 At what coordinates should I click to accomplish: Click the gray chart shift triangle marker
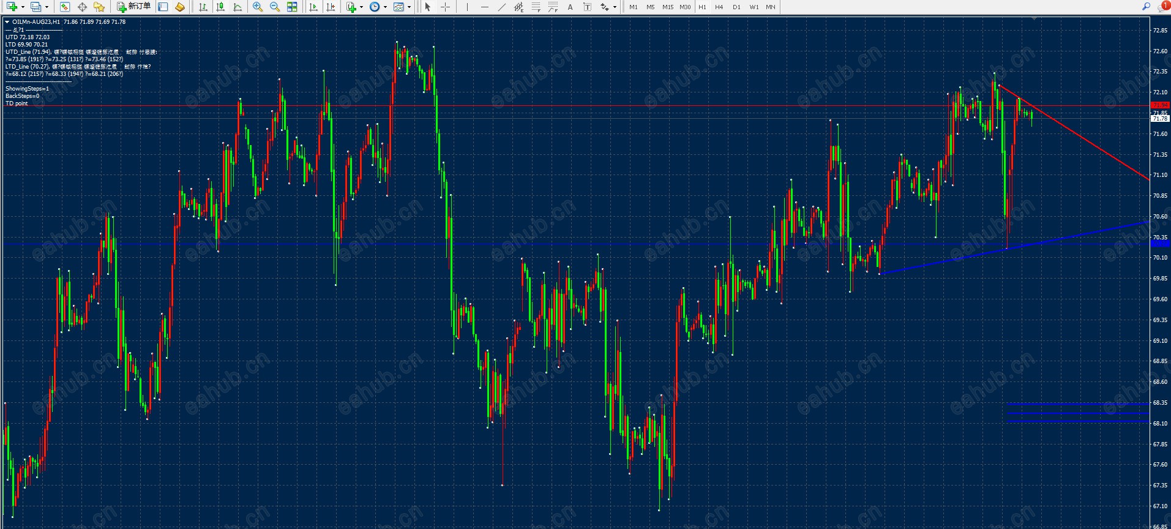click(1034, 18)
